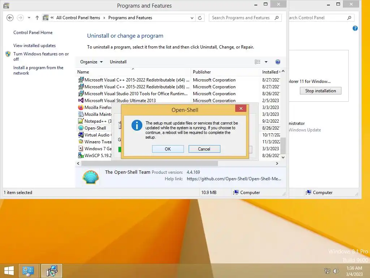Open the volume speaker icon in the tray
Viewport: 370px width, 278px height.
coord(336,271)
